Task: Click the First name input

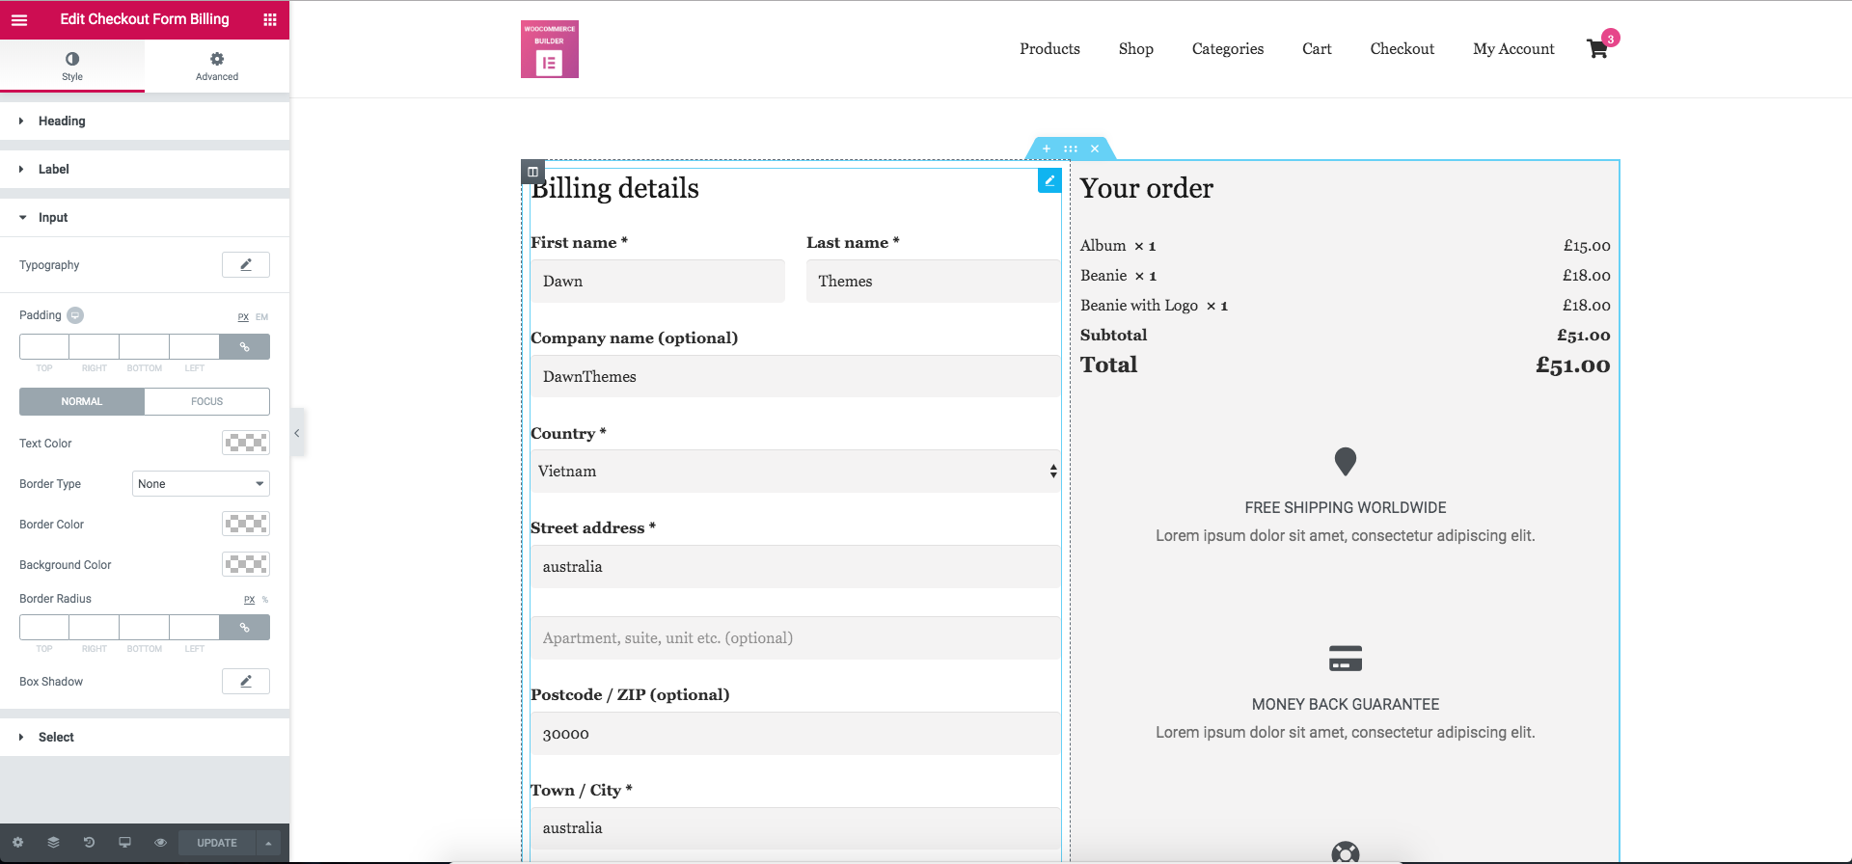Action: click(x=658, y=281)
